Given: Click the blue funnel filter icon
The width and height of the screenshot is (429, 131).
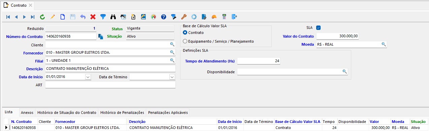Looking at the screenshot, I should click(x=103, y=16).
